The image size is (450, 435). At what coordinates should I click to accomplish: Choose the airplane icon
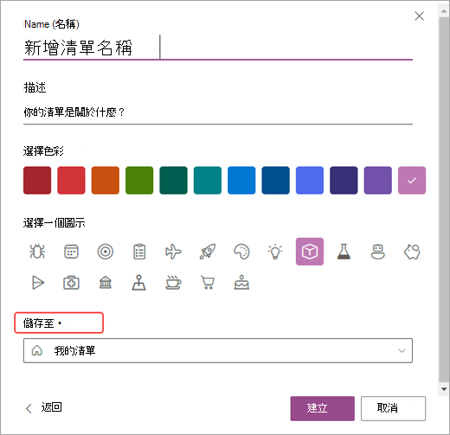173,252
